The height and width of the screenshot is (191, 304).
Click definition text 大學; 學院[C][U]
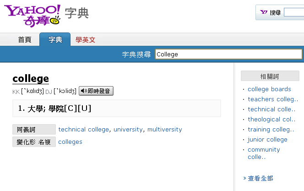pos(60,109)
